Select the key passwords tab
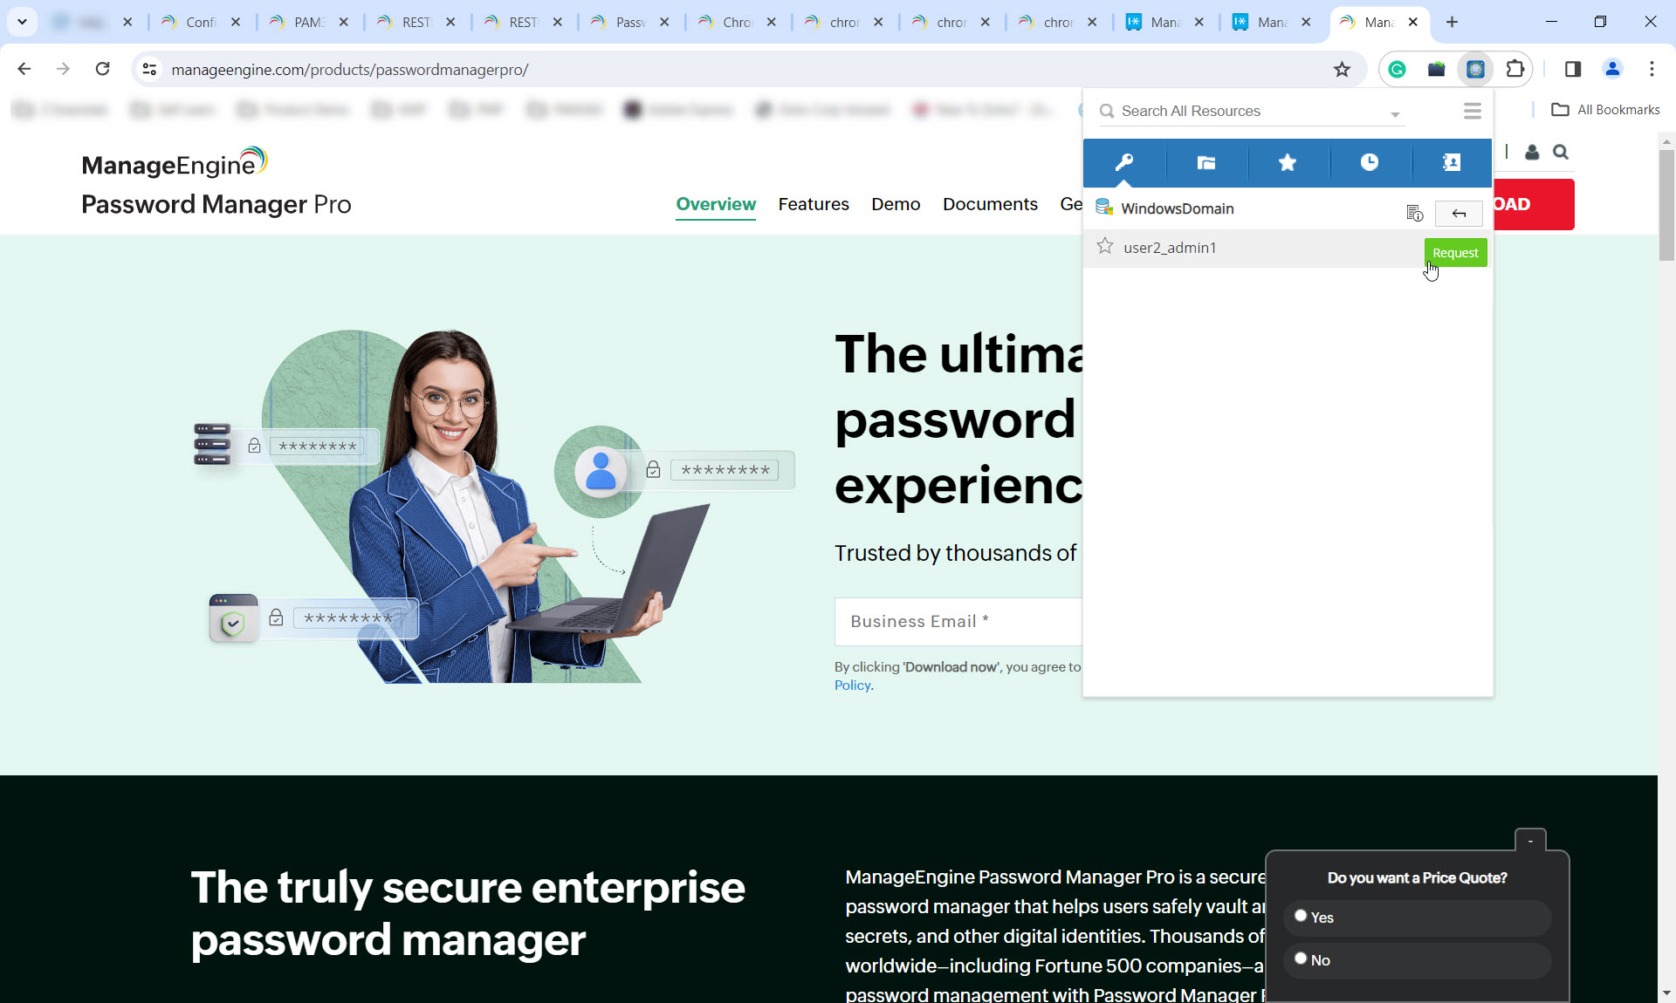 1123,163
